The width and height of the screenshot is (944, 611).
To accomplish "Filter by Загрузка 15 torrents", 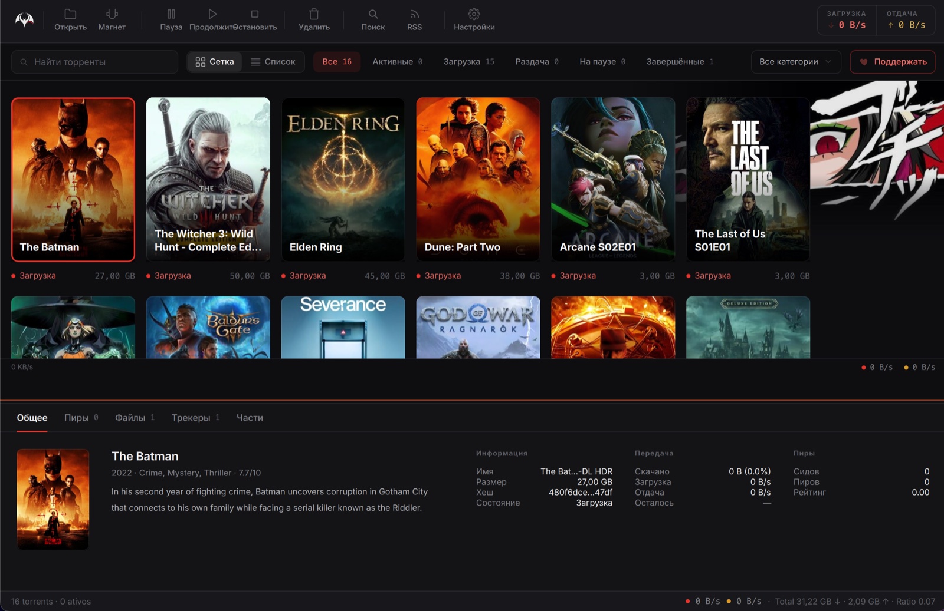I will (x=469, y=62).
